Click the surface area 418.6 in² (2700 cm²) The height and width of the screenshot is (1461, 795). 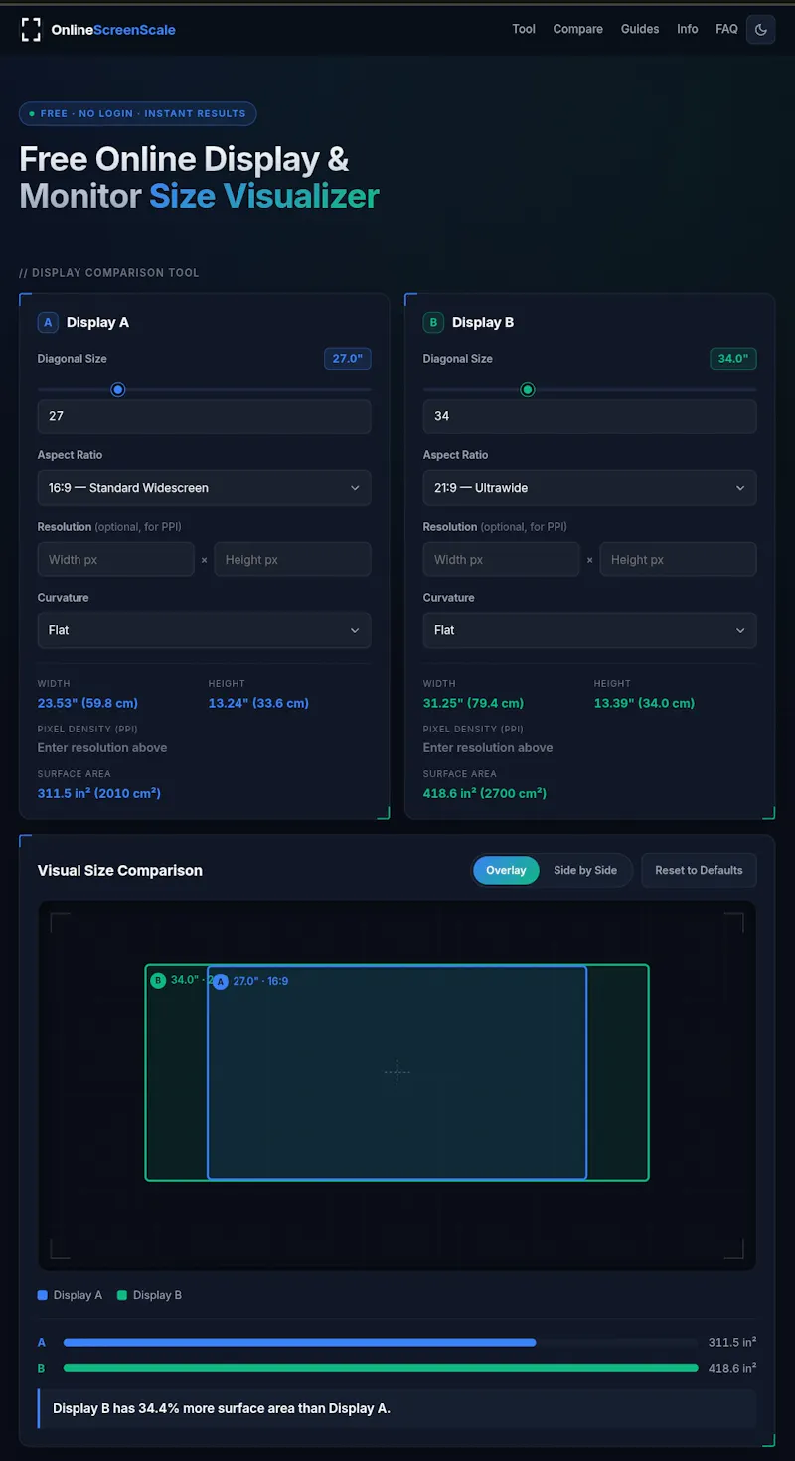coord(485,793)
